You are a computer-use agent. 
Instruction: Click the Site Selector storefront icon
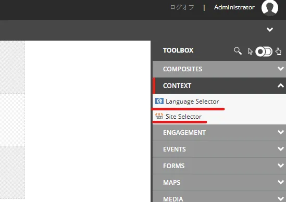159,116
